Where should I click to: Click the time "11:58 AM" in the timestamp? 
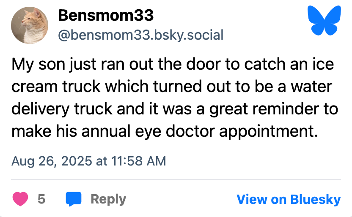pos(138,161)
